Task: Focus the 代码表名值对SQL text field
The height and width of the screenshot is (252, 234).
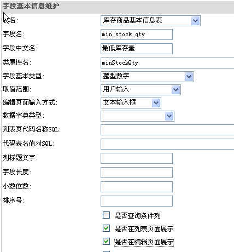Action: (x=167, y=144)
